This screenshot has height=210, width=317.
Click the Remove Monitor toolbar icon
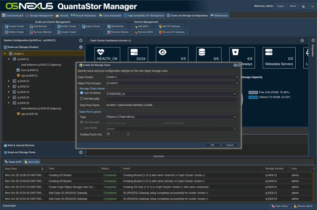click(109, 32)
